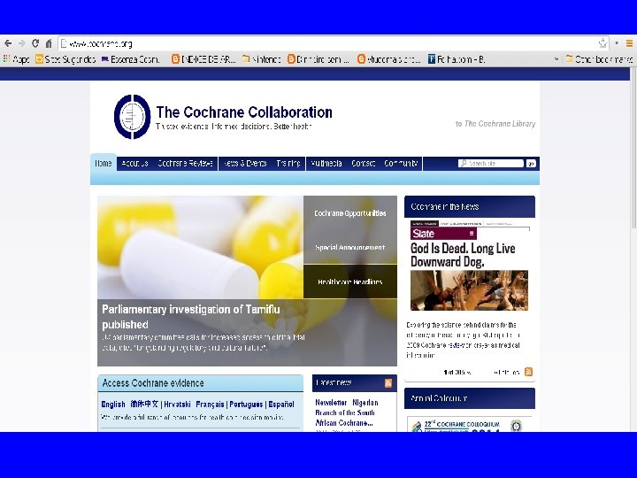Open the Apps bookmarks shortcut
Screen dimensions: 637x478
pos(16,59)
